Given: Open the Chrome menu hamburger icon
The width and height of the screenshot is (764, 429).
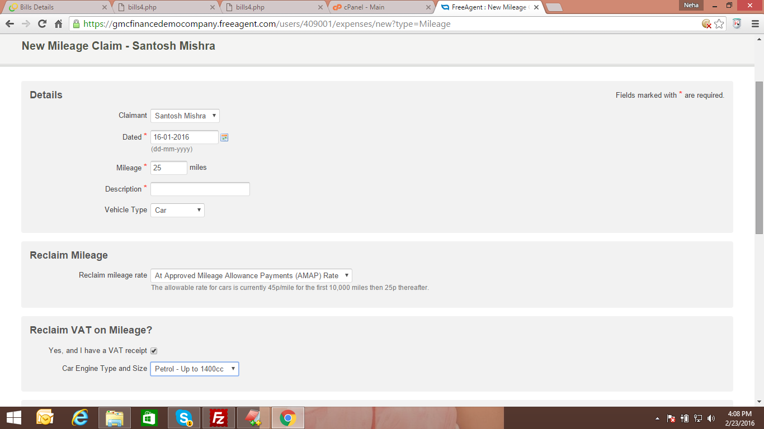Looking at the screenshot, I should point(755,24).
